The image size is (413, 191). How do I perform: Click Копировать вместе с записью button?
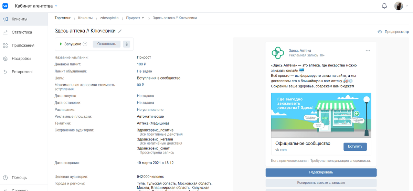pyautogui.click(x=321, y=183)
